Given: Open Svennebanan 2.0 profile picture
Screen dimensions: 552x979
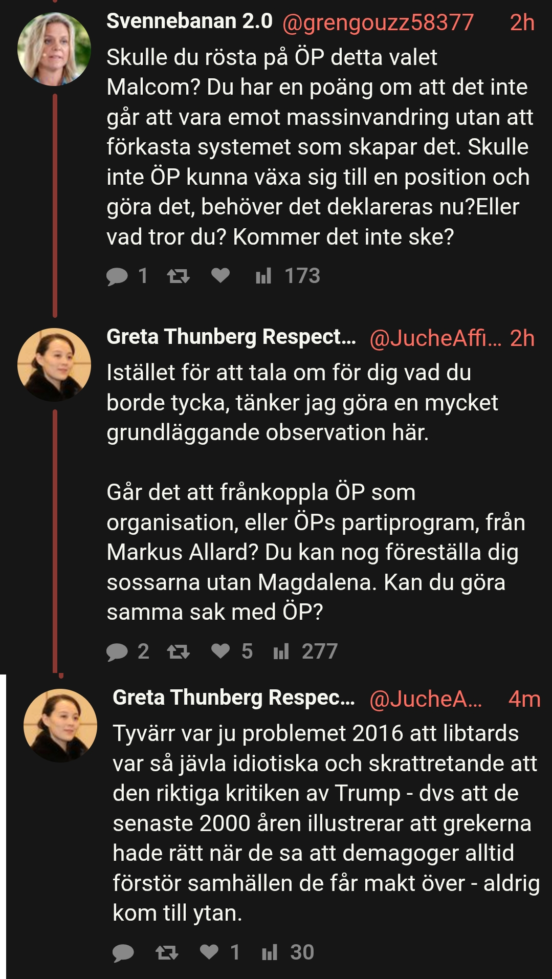Looking at the screenshot, I should (54, 49).
